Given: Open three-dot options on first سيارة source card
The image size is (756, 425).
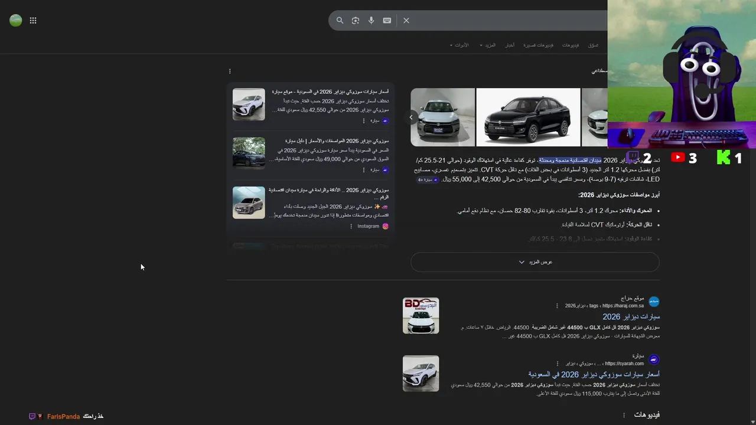Looking at the screenshot, I should [364, 120].
